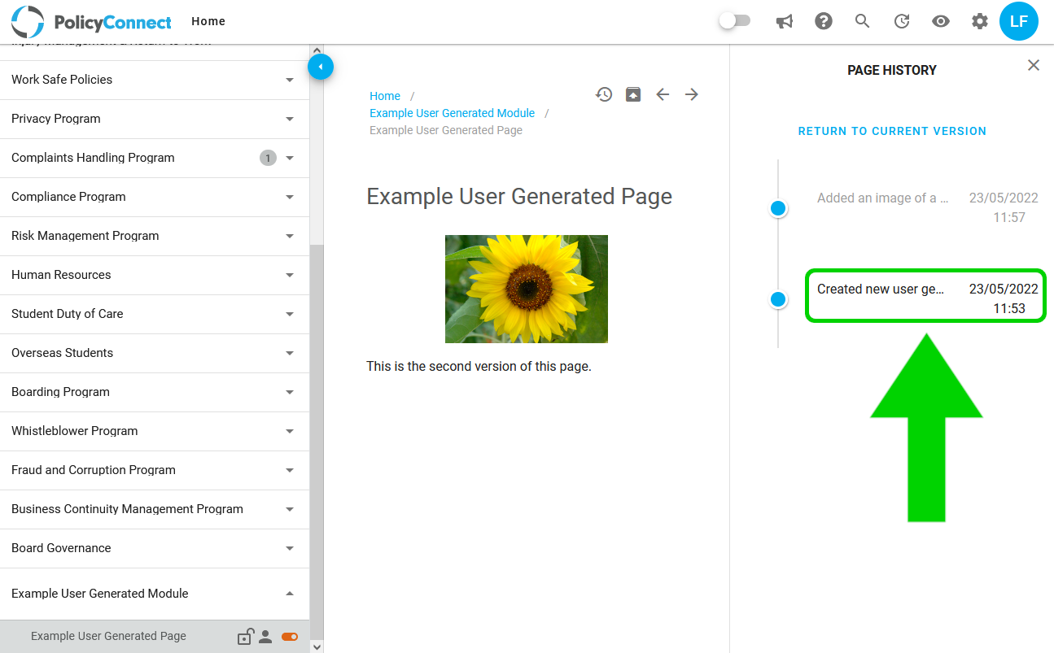Expand the Whistleblower Program dropdown arrow
Screen dimensions: 1054x653
point(290,431)
